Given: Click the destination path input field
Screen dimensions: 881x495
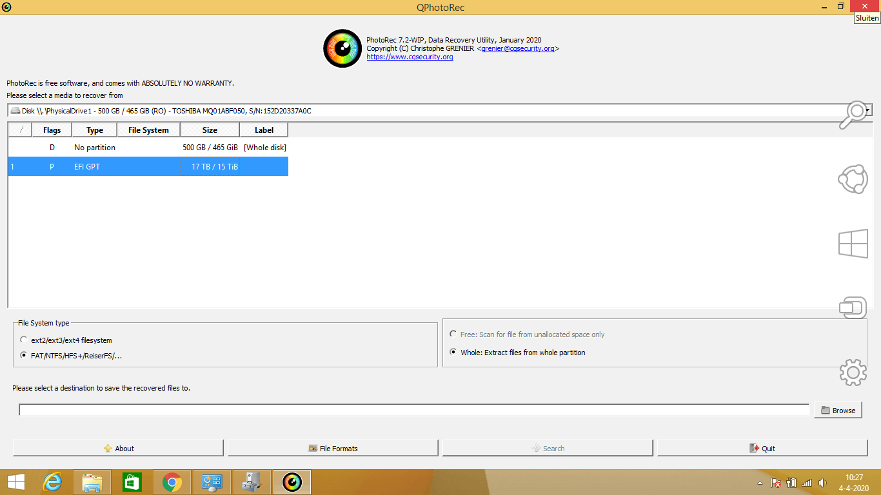Looking at the screenshot, I should click(414, 410).
